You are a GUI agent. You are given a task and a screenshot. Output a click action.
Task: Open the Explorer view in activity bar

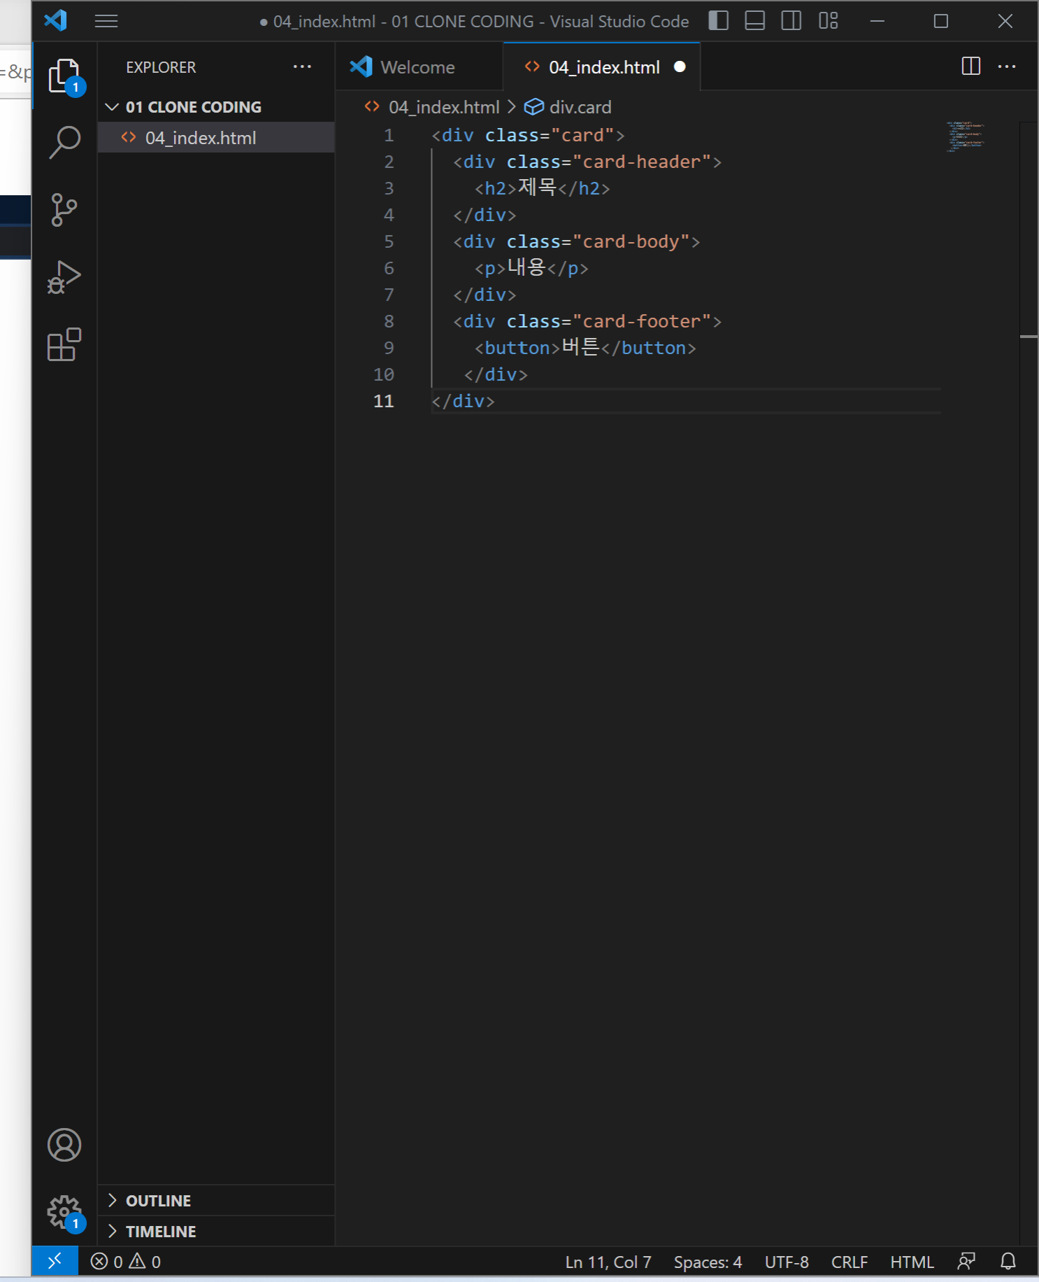64,76
